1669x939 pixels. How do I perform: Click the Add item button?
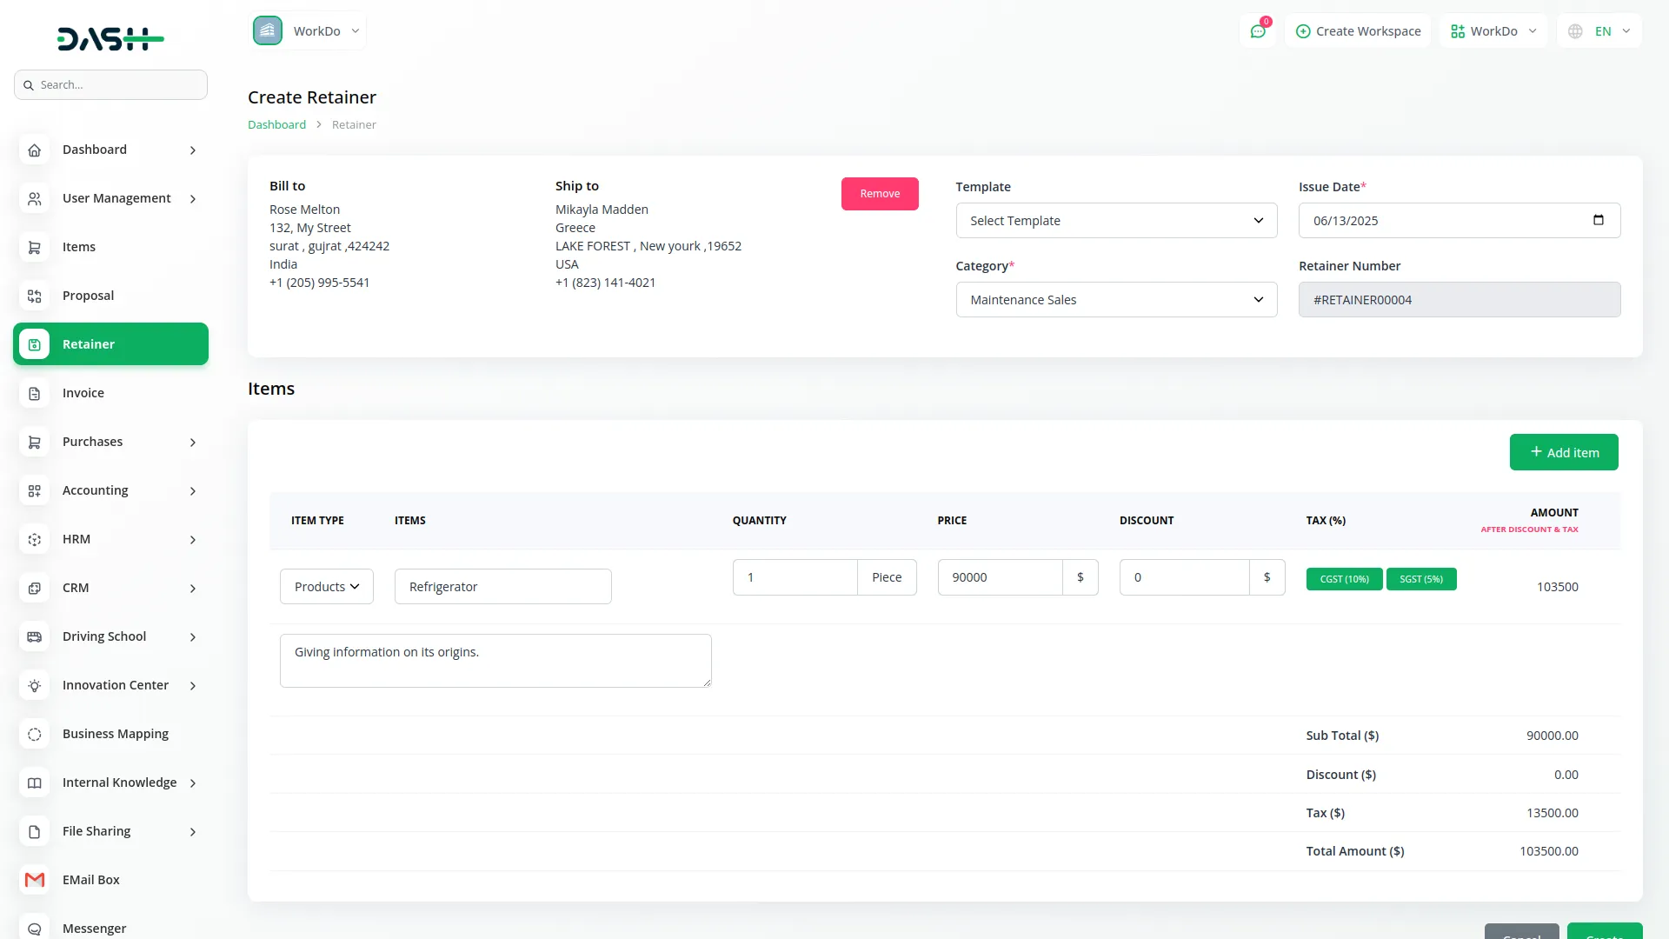point(1563,452)
